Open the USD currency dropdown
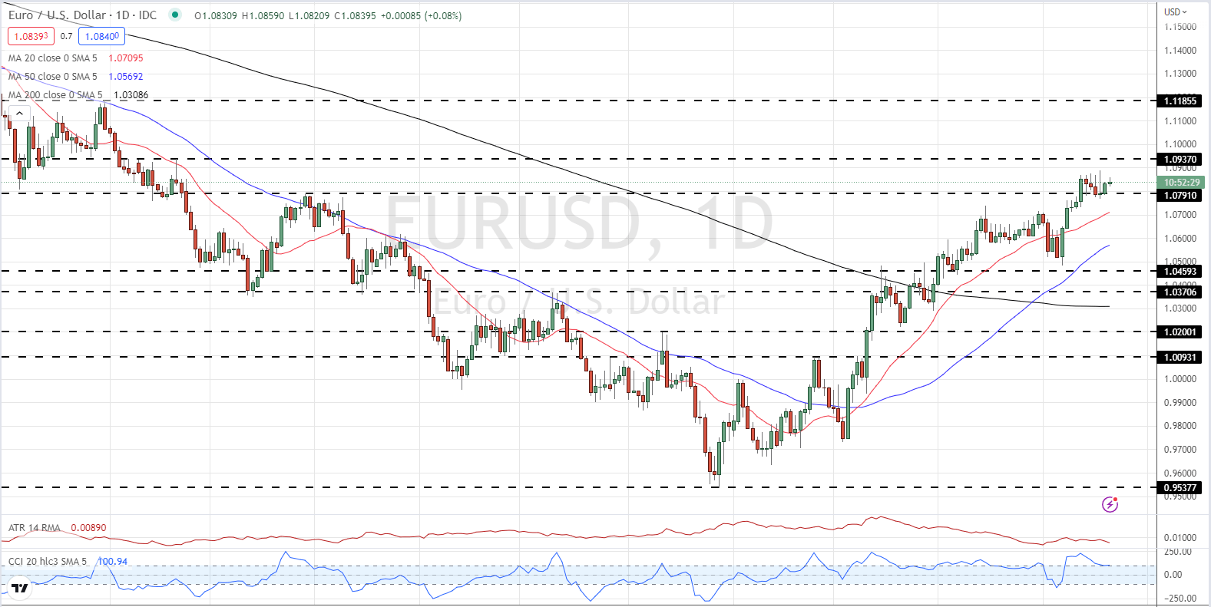 click(x=1176, y=12)
